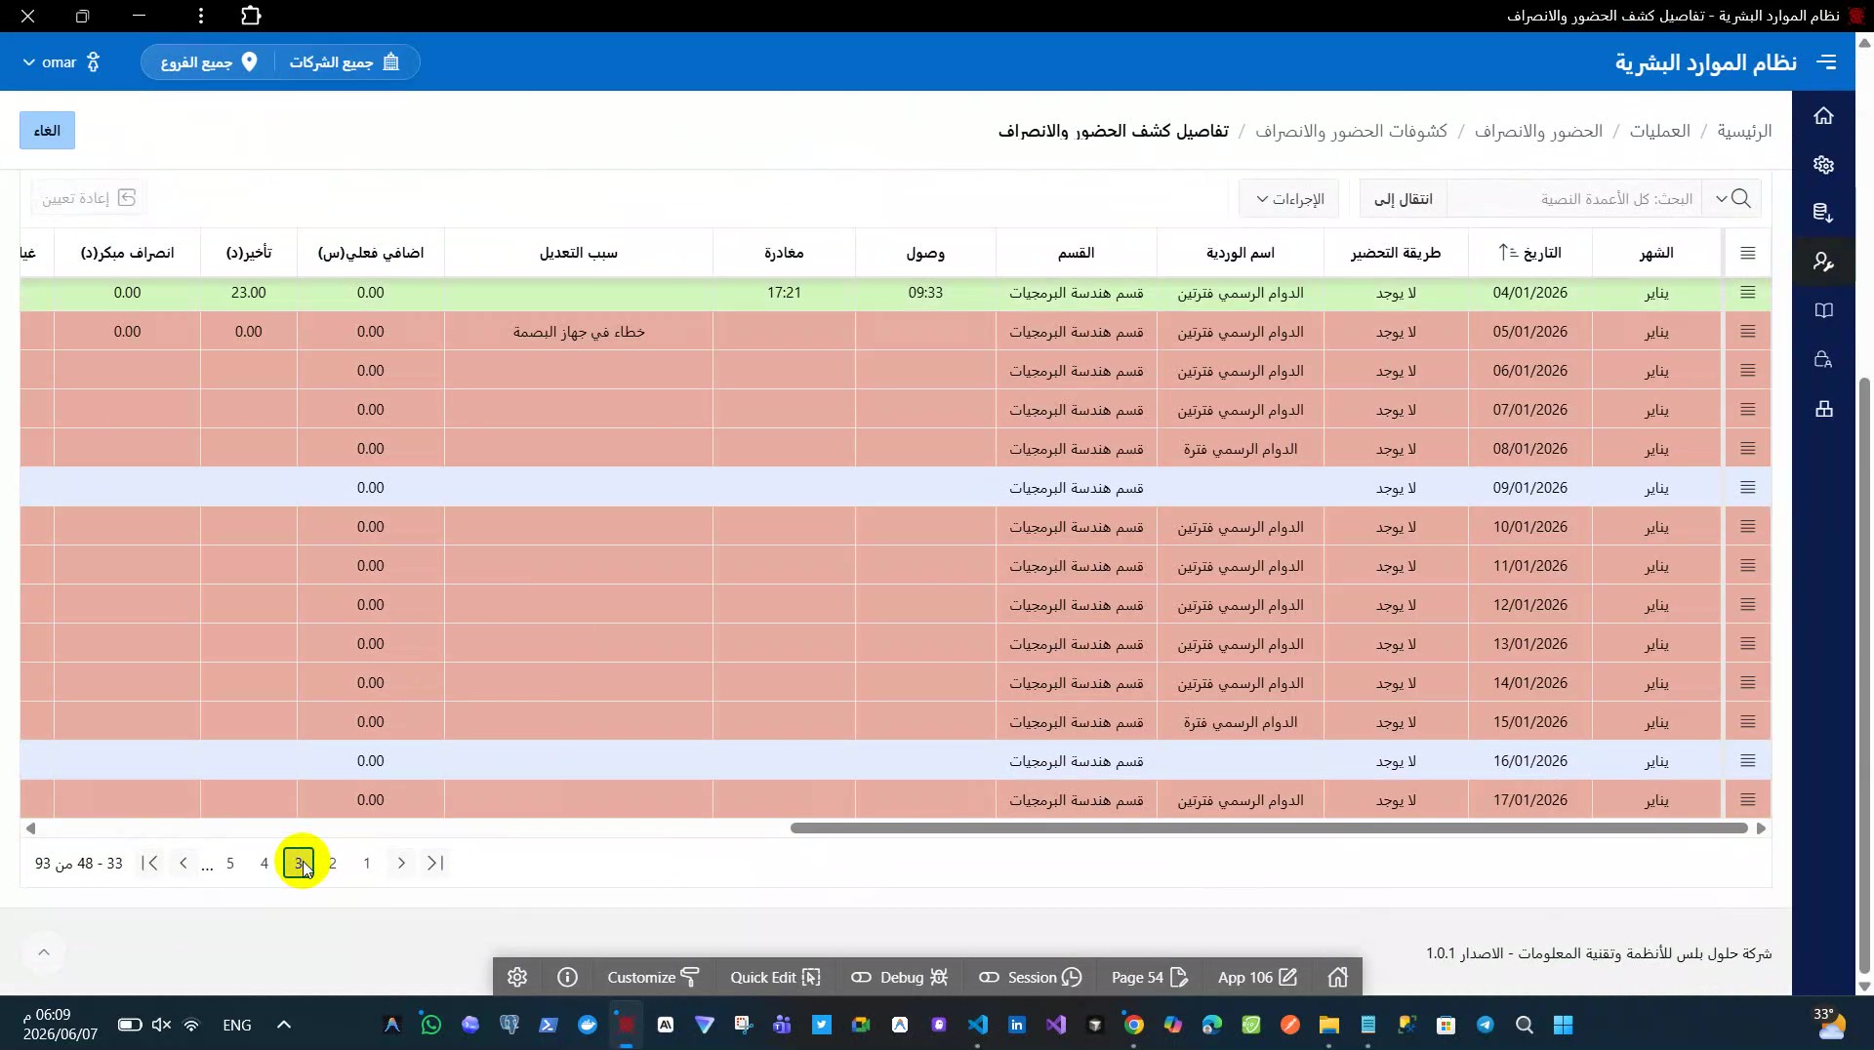Viewport: 1874px width, 1050px height.
Task: Click the dev toolbar info icon
Action: coord(567,977)
